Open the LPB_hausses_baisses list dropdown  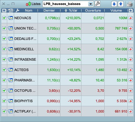pos(91,4)
